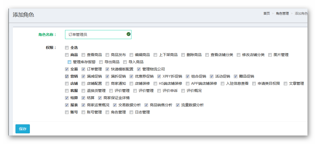Untick the X件Y折促销 checkbox
The width and height of the screenshot is (316, 144).
pos(159,76)
